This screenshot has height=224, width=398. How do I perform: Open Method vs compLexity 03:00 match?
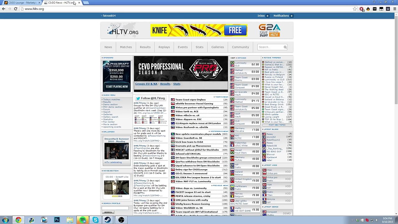(245, 72)
